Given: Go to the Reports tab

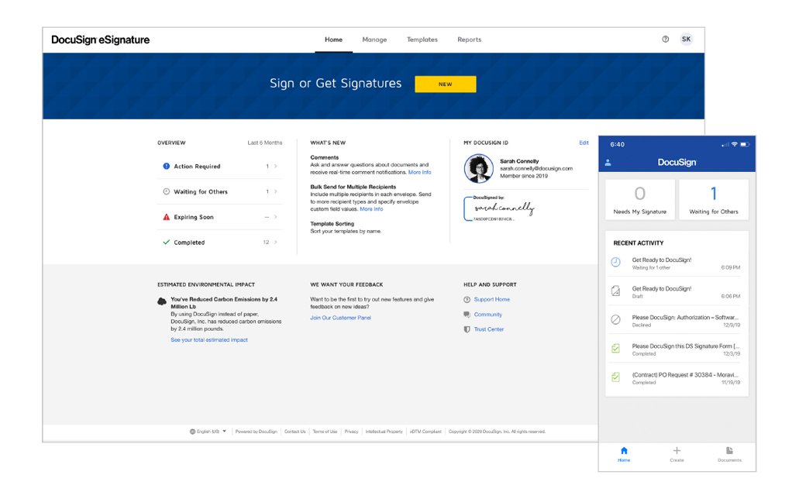Looking at the screenshot, I should pyautogui.click(x=469, y=40).
